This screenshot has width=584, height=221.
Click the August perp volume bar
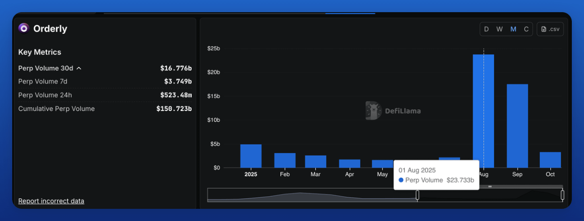click(x=483, y=111)
